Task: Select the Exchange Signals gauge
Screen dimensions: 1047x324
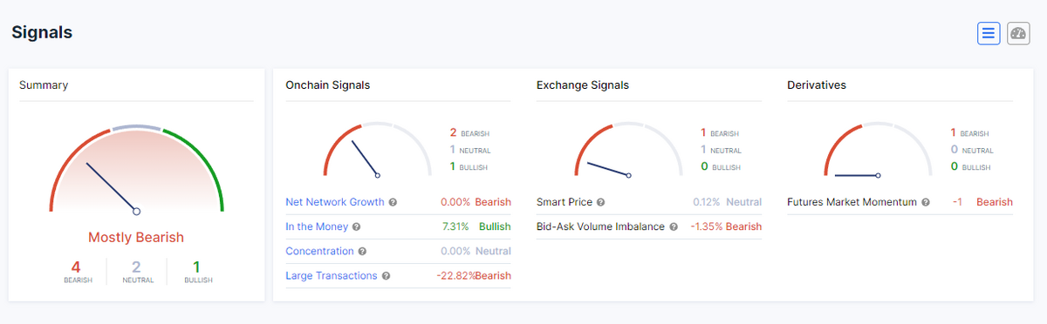Action: pos(628,149)
